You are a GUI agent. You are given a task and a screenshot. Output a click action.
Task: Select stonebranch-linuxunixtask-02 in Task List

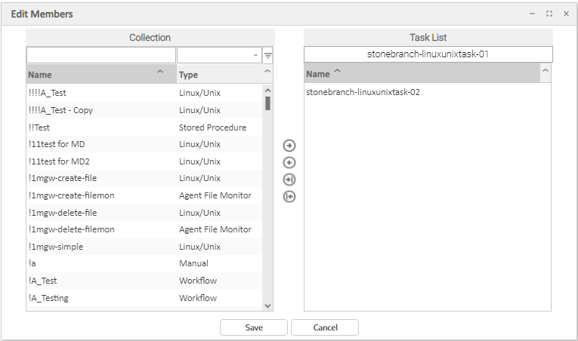(363, 93)
